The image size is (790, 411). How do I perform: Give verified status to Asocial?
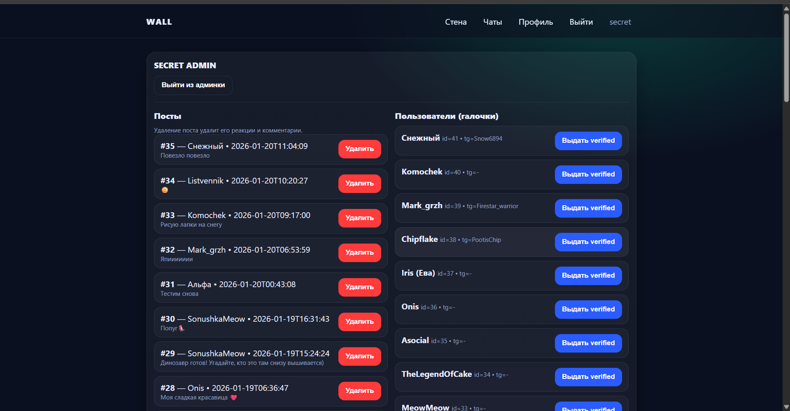(x=588, y=343)
